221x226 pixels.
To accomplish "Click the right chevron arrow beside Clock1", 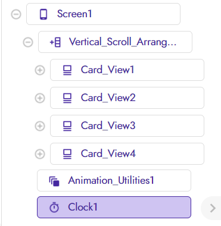I will (213, 208).
